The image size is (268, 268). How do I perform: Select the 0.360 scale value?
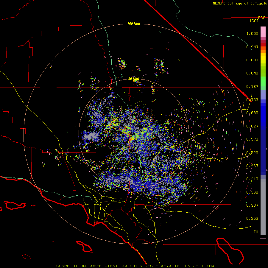252,192
